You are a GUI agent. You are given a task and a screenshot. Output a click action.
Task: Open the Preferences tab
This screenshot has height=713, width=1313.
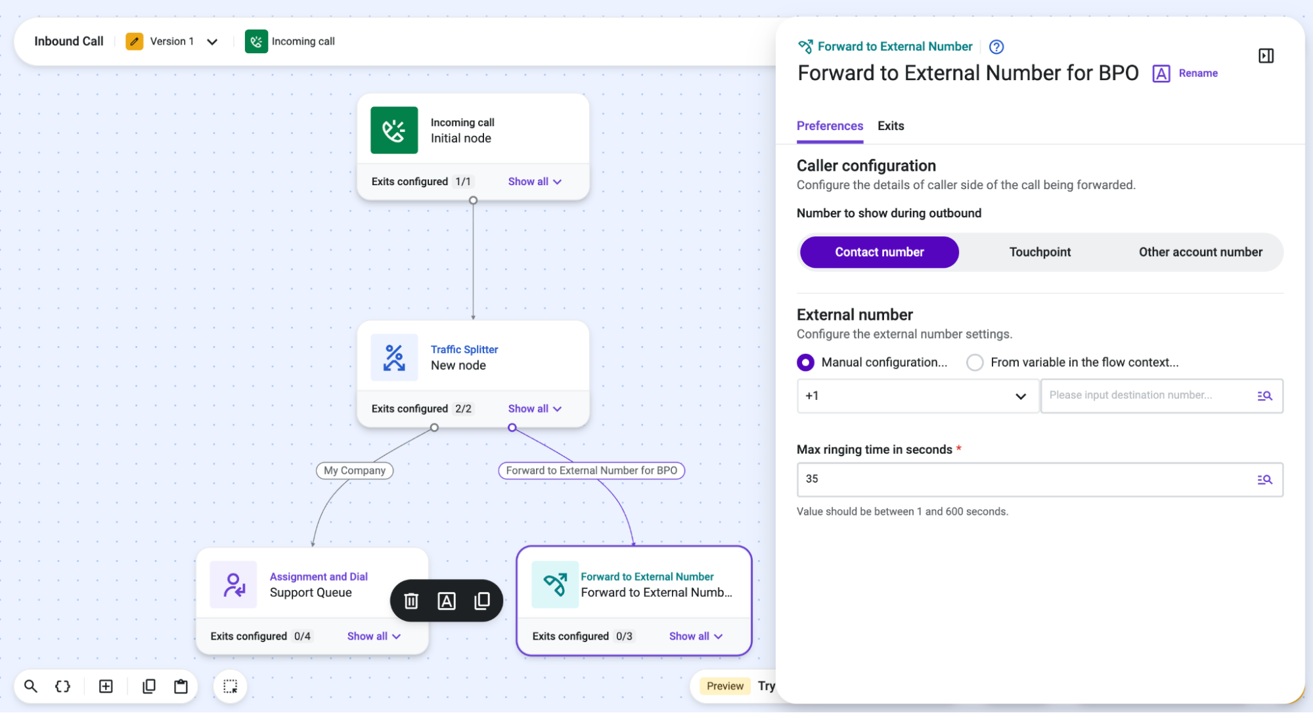coord(830,125)
